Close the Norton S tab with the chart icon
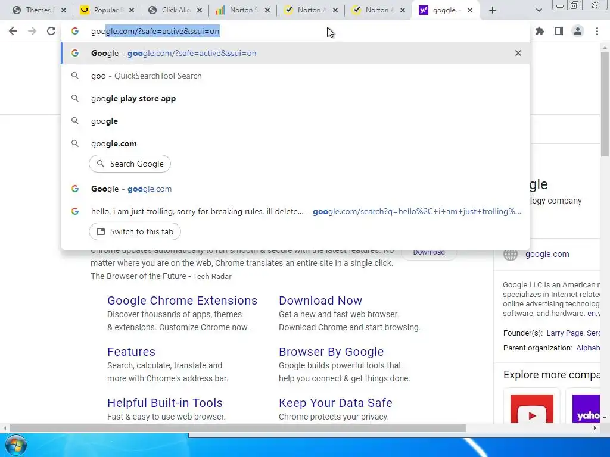The height and width of the screenshot is (457, 610). click(267, 10)
